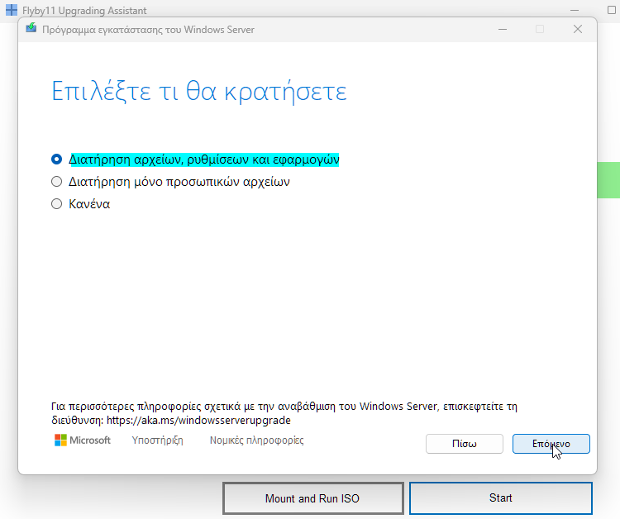Viewport: 620px width, 519px height.
Task: Click the heading 'Επιλέξτε τι θα κρατήσετε'
Action: [x=199, y=92]
